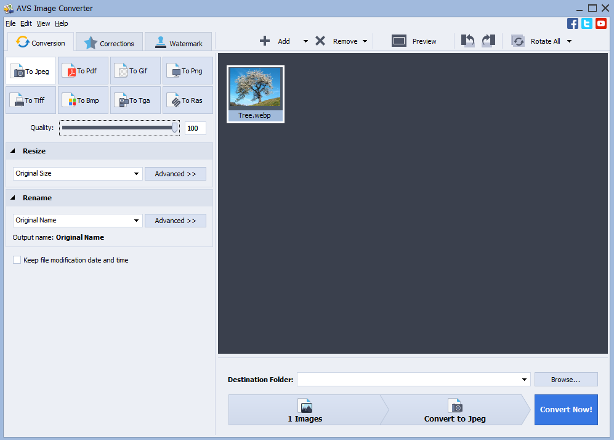Open the Destination Folder dropdown
614x440 pixels.
(524, 379)
